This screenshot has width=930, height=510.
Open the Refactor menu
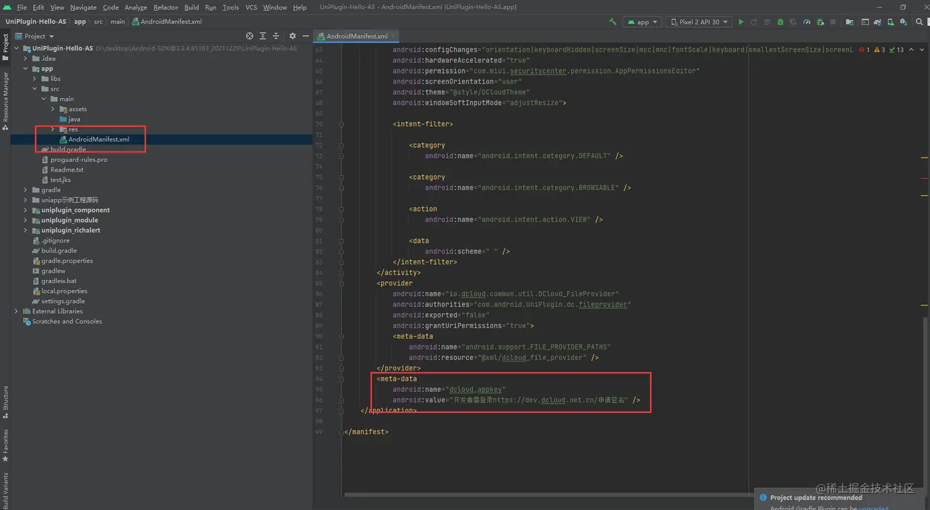pyautogui.click(x=165, y=7)
